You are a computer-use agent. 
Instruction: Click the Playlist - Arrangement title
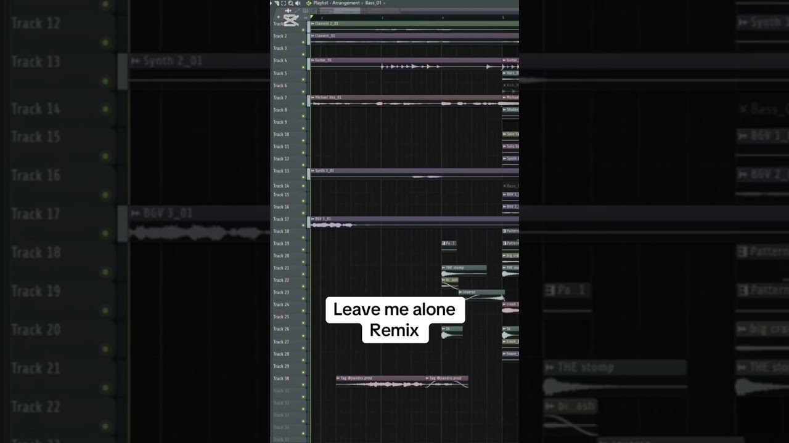point(337,3)
